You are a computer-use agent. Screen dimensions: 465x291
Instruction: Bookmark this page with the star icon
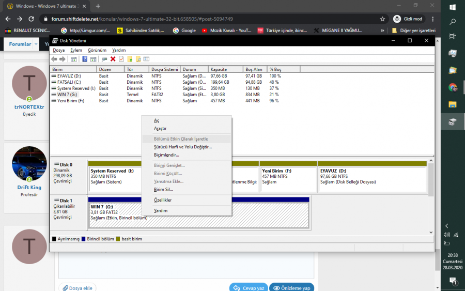pos(382,19)
